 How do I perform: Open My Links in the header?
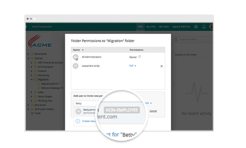[x=151, y=27]
